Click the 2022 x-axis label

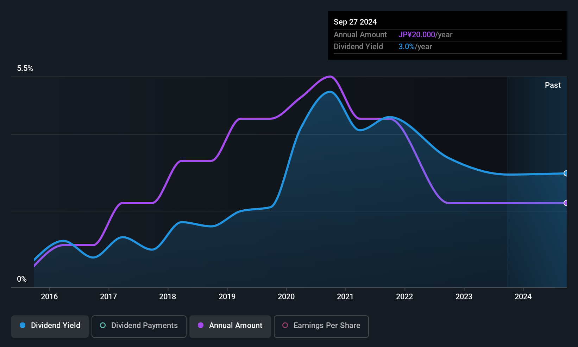pyautogui.click(x=404, y=296)
